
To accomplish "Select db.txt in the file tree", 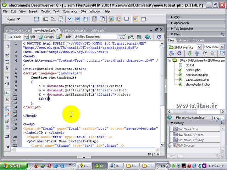I will click(190, 65).
